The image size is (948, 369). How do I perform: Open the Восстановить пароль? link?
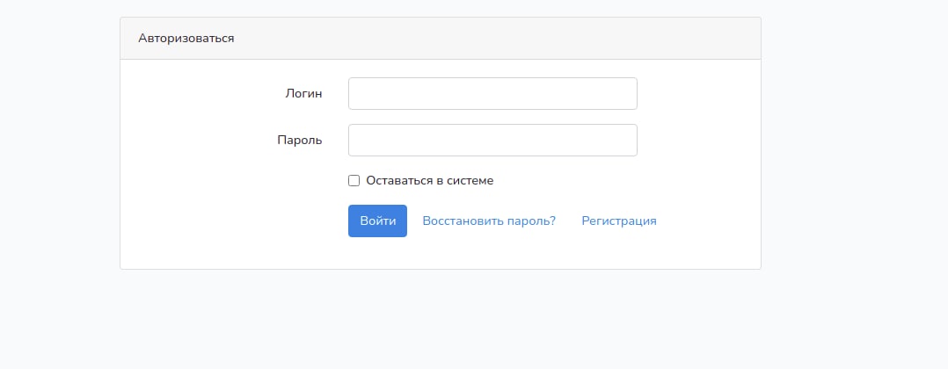pos(489,221)
